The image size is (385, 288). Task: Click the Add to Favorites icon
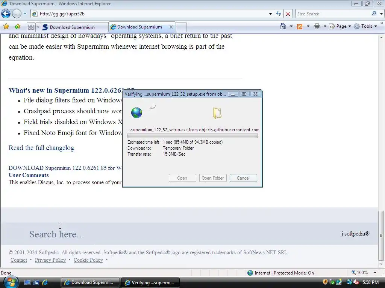click(17, 27)
